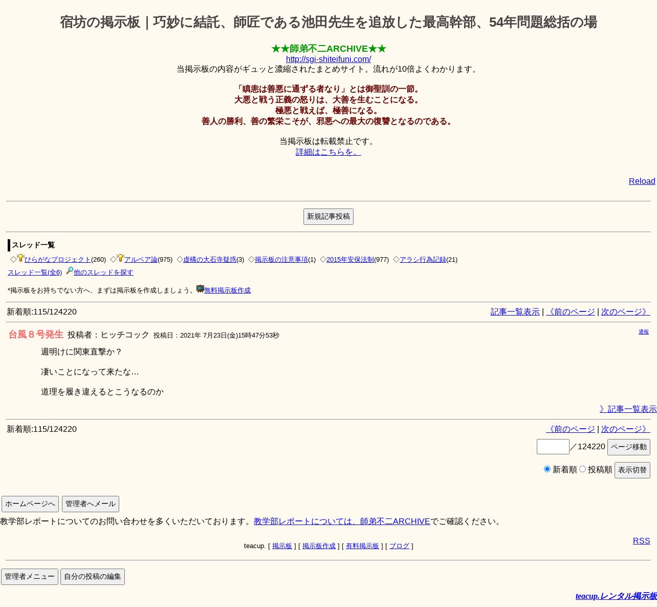This screenshot has height=607, width=657.
Task: Click the post title 台風８号発生
Action: (x=36, y=334)
